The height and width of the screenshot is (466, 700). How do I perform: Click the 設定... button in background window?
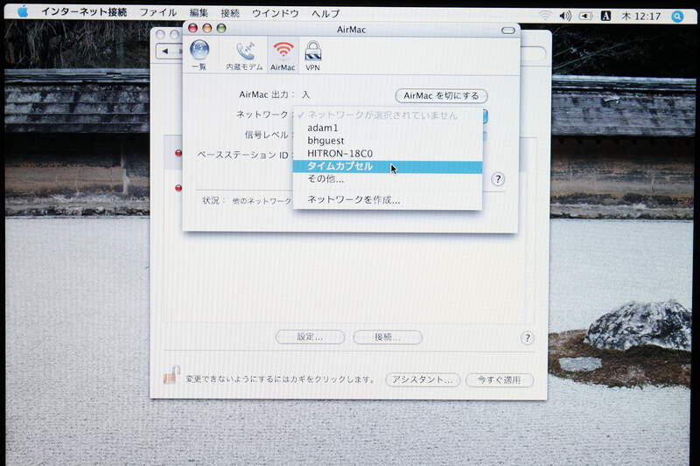tap(310, 337)
